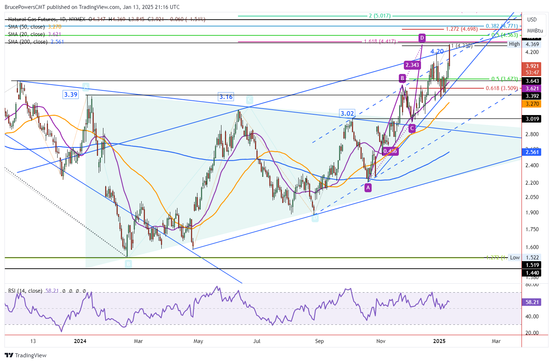Select the light-blue point B marker at chart low
Screen dimensions: 553x363
tap(128, 264)
